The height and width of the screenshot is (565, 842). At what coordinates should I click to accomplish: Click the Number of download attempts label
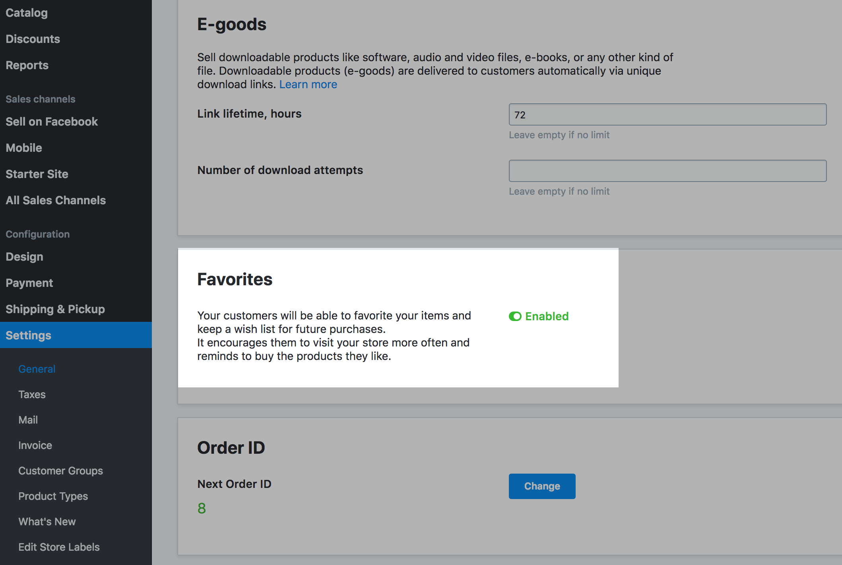[280, 170]
